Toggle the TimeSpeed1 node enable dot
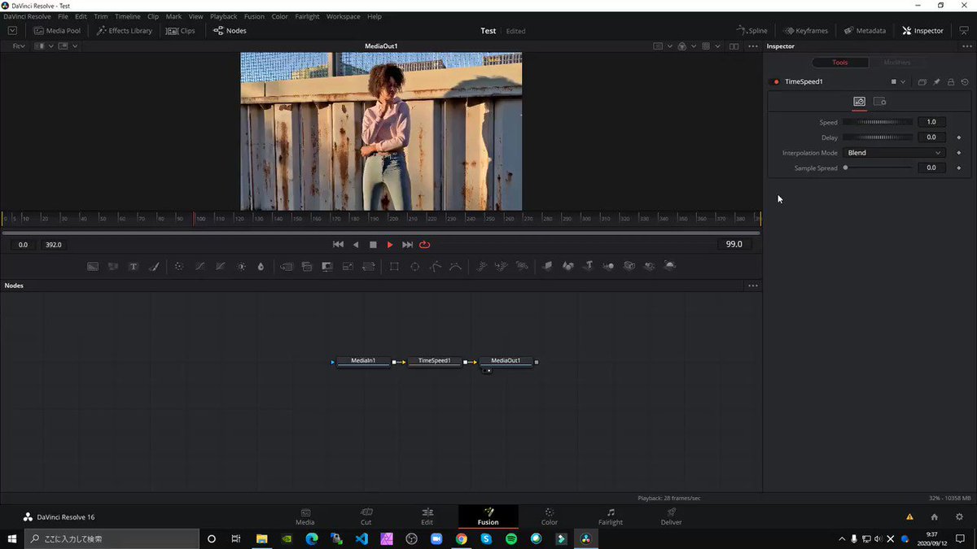This screenshot has width=977, height=549. [x=776, y=82]
